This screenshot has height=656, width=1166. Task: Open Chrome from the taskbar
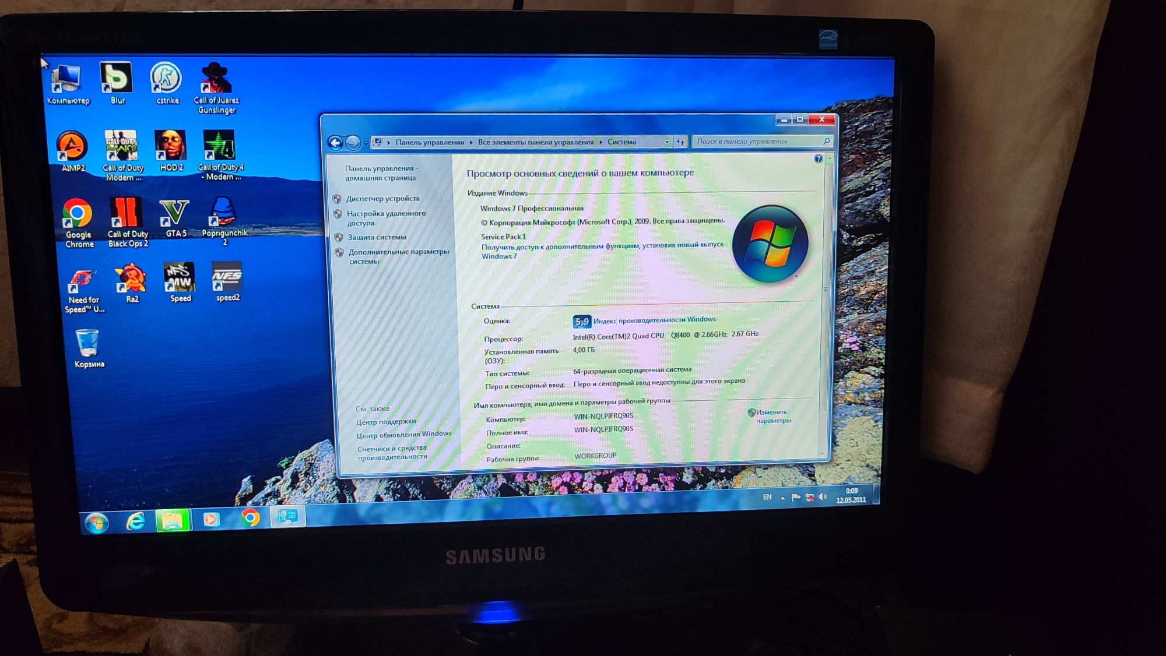tap(250, 517)
